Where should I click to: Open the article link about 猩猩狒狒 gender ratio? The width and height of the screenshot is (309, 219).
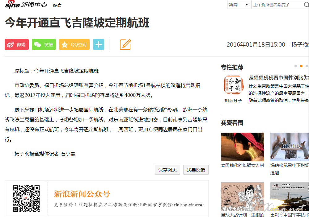click(x=279, y=78)
